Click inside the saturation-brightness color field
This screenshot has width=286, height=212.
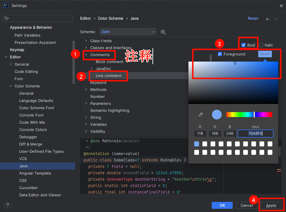tap(233, 83)
